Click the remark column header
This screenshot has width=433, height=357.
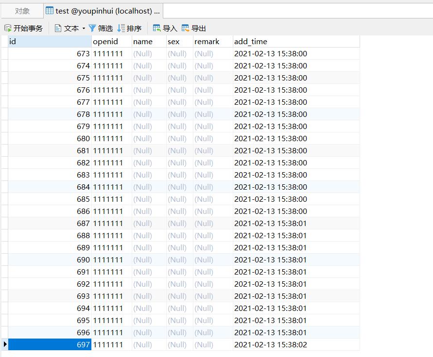(x=213, y=41)
